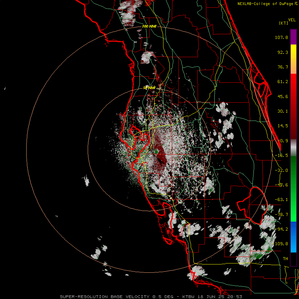
Task: Click the -63.1 scale label
Action: [281, 200]
